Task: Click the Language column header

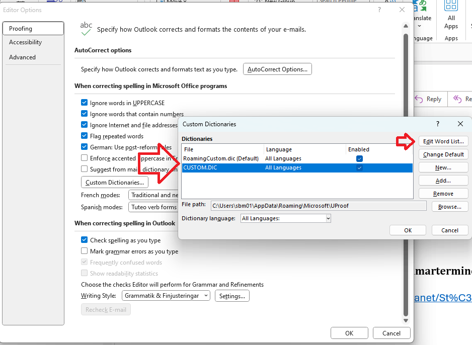Action: (x=305, y=149)
